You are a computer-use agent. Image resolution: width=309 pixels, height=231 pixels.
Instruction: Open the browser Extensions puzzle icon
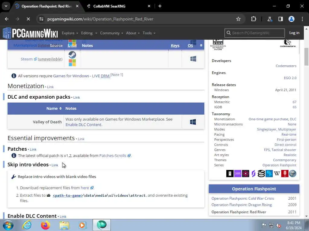(x=253, y=19)
